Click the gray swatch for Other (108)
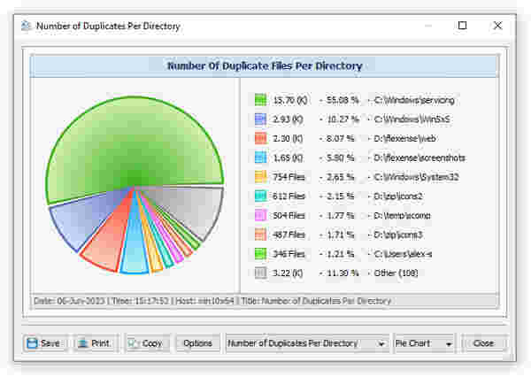The width and height of the screenshot is (531, 377). click(x=260, y=273)
